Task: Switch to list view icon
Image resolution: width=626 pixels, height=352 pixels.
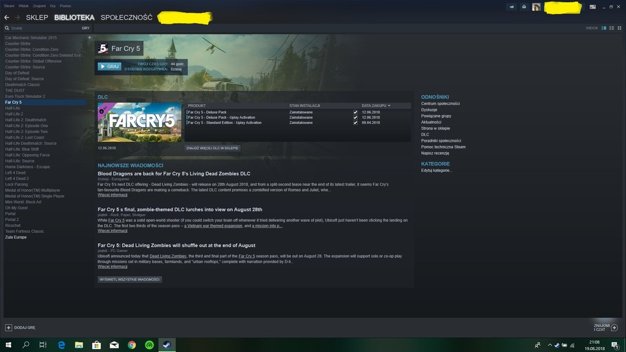Action: pos(611,28)
